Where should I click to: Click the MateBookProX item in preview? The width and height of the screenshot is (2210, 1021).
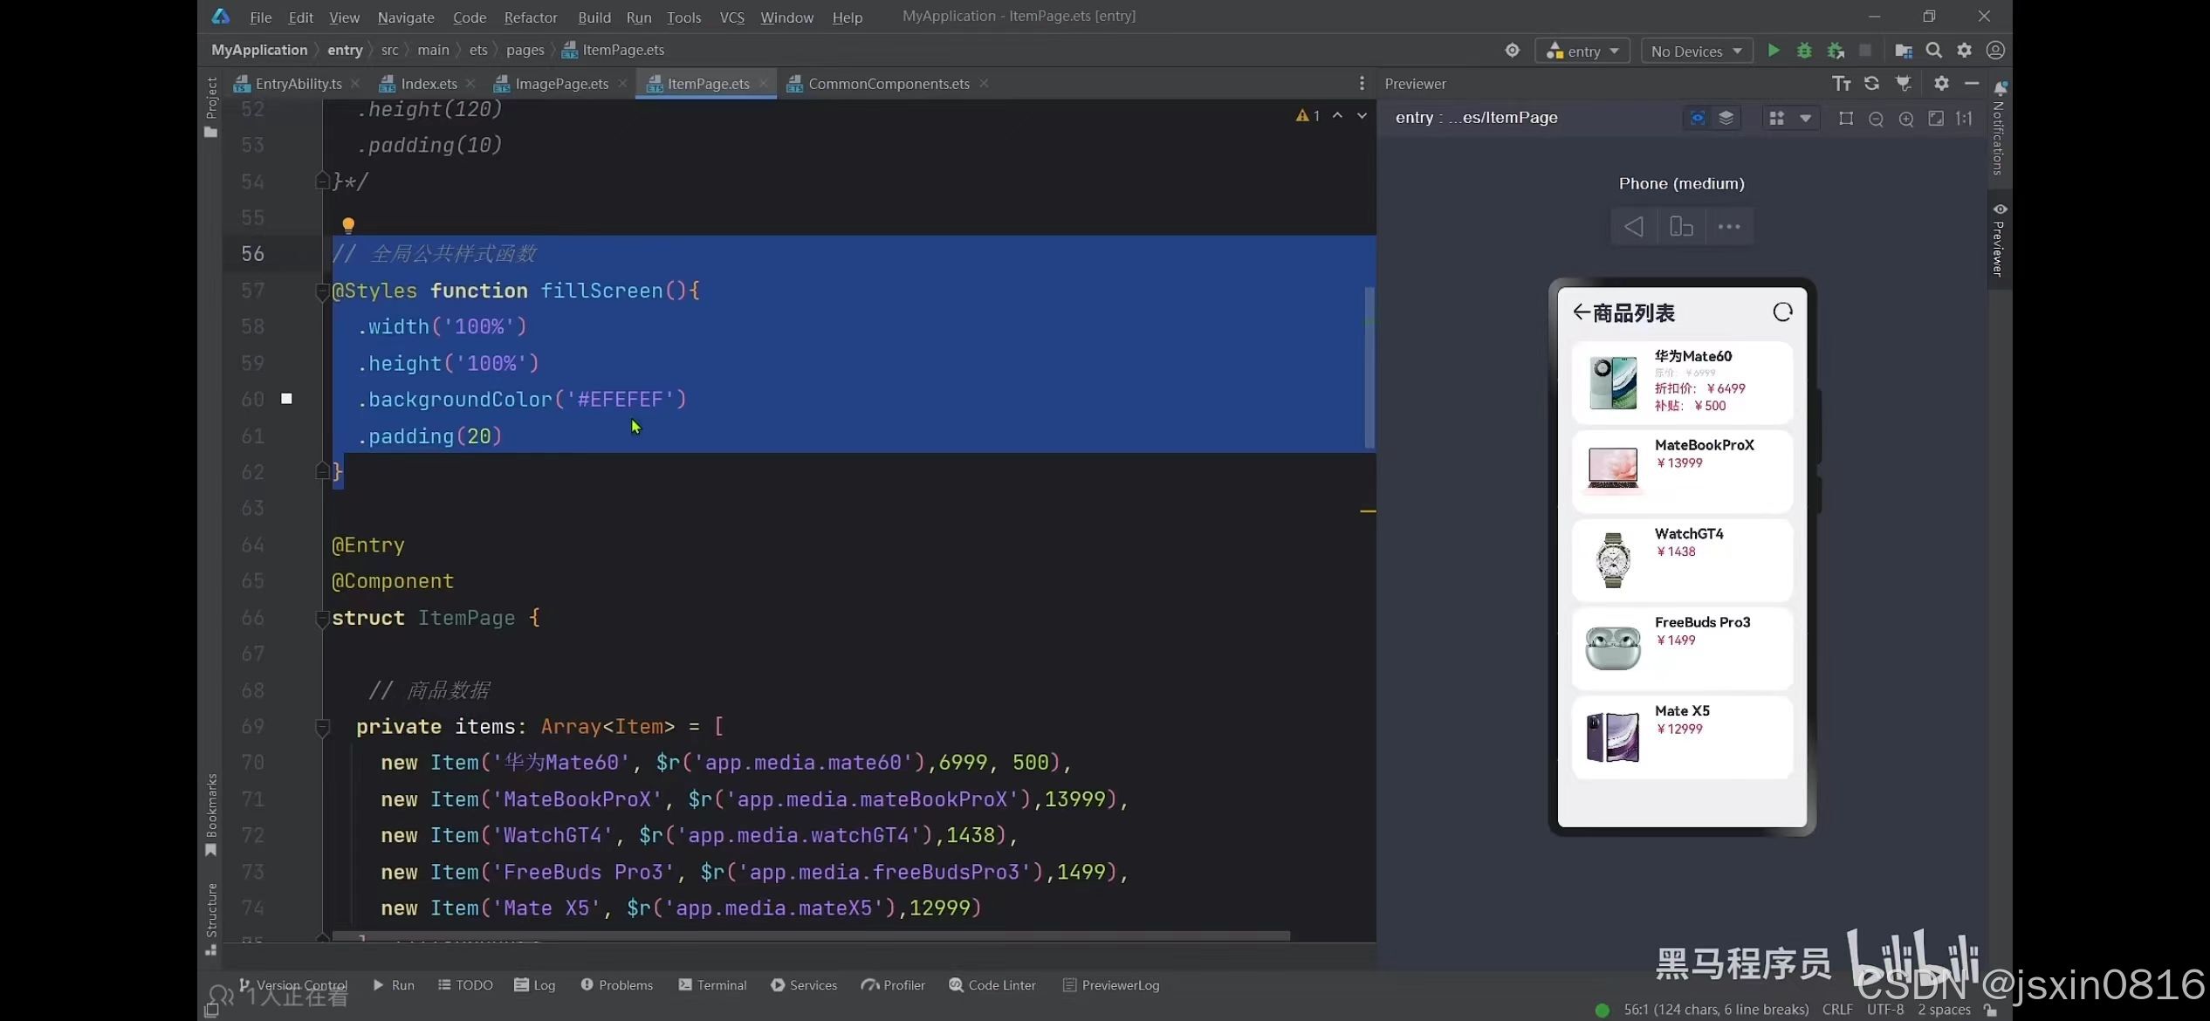(x=1681, y=470)
